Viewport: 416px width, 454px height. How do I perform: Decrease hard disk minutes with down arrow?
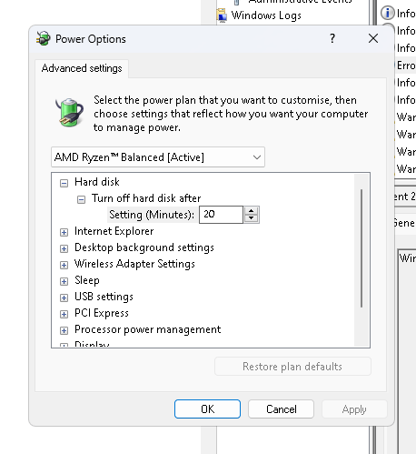click(x=252, y=218)
